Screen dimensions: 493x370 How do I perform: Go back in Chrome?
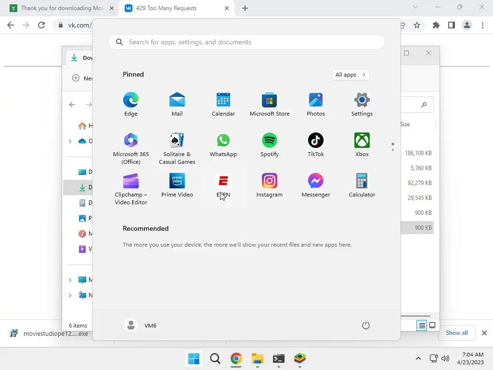coord(11,25)
